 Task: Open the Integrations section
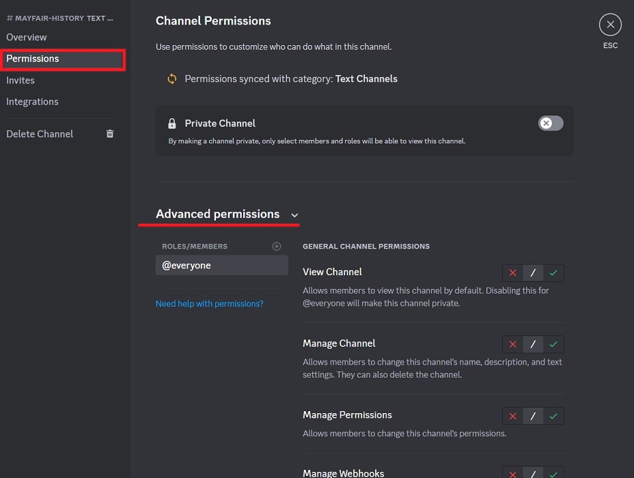[x=32, y=101]
